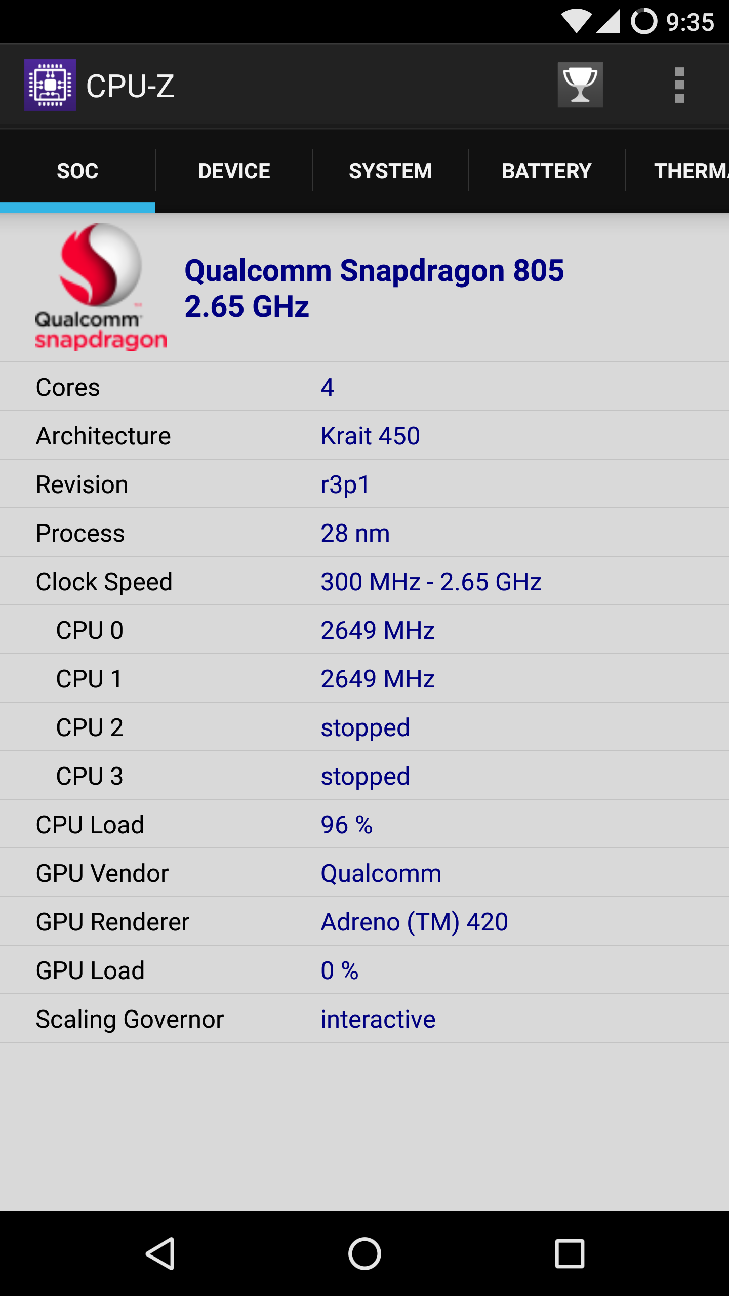Click the CPU-Z app logo icon

click(x=50, y=85)
